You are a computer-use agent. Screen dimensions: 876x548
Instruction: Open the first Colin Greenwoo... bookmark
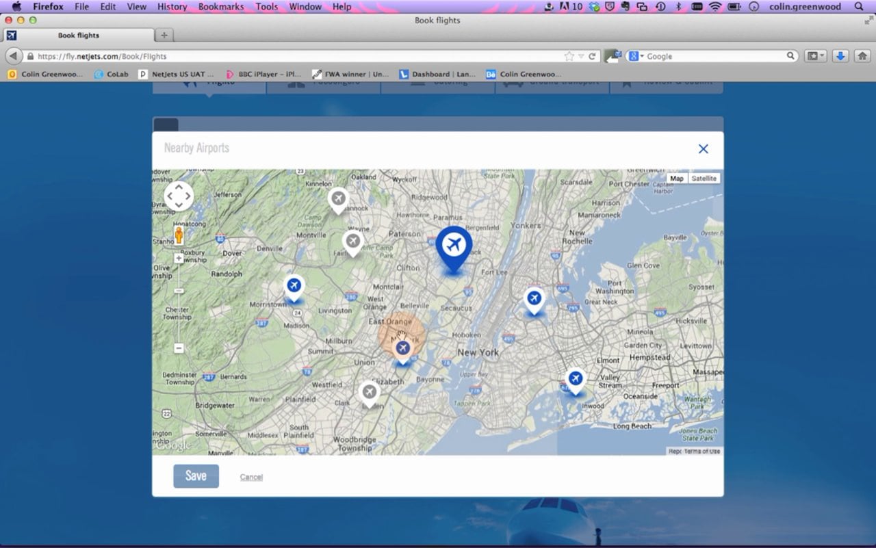45,74
